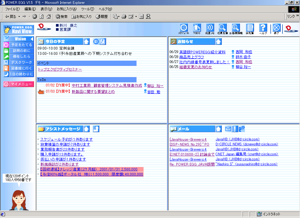The height and width of the screenshot is (218, 300).
Task: Open the スケジュール schedule icon
Action: (184, 29)
